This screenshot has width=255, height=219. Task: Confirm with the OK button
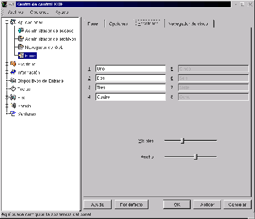[177, 205]
